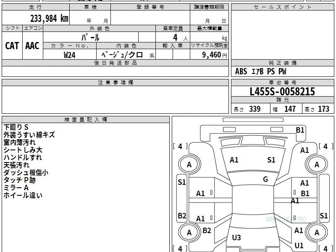Viewport: 336px width, 252px height.
Task: Select the セールスポイント header
Action: (282, 7)
